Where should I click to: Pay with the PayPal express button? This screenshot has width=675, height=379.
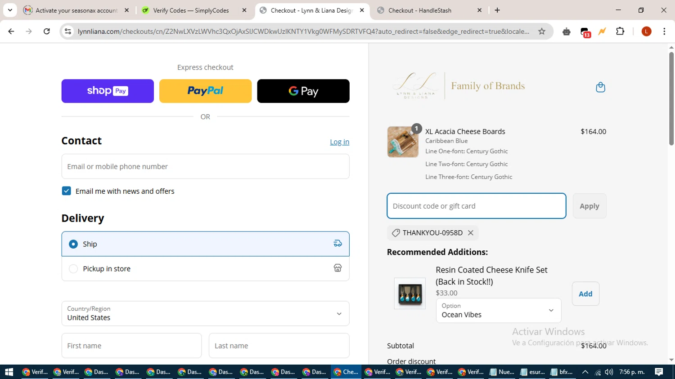click(205, 91)
